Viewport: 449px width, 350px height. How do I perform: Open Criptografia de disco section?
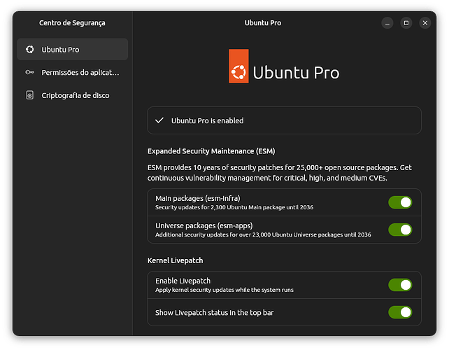(x=73, y=95)
